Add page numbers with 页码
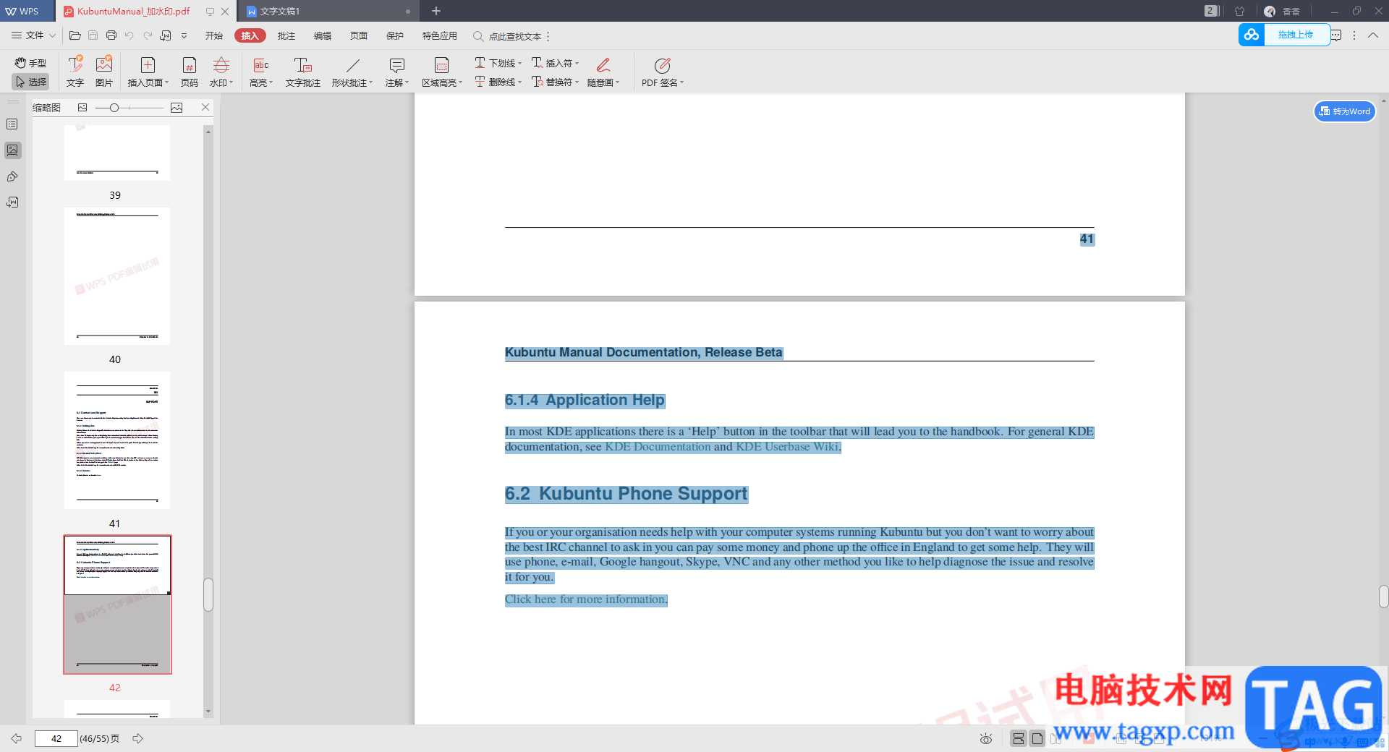Image resolution: width=1389 pixels, height=752 pixels. click(190, 72)
